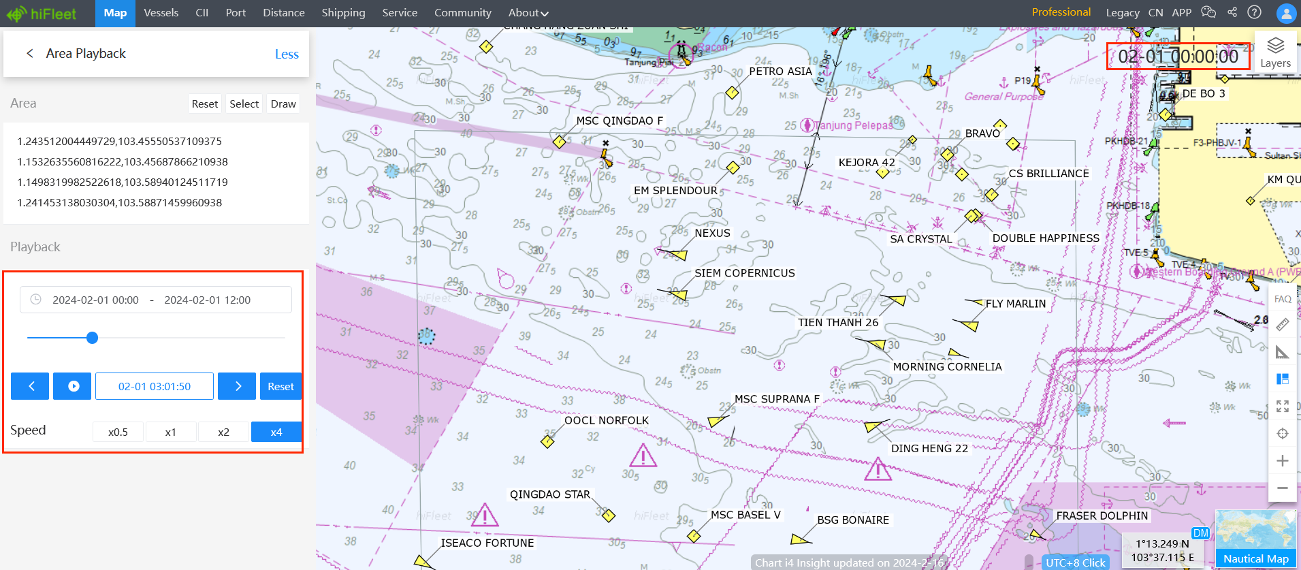Open the Distance menu

(x=284, y=13)
